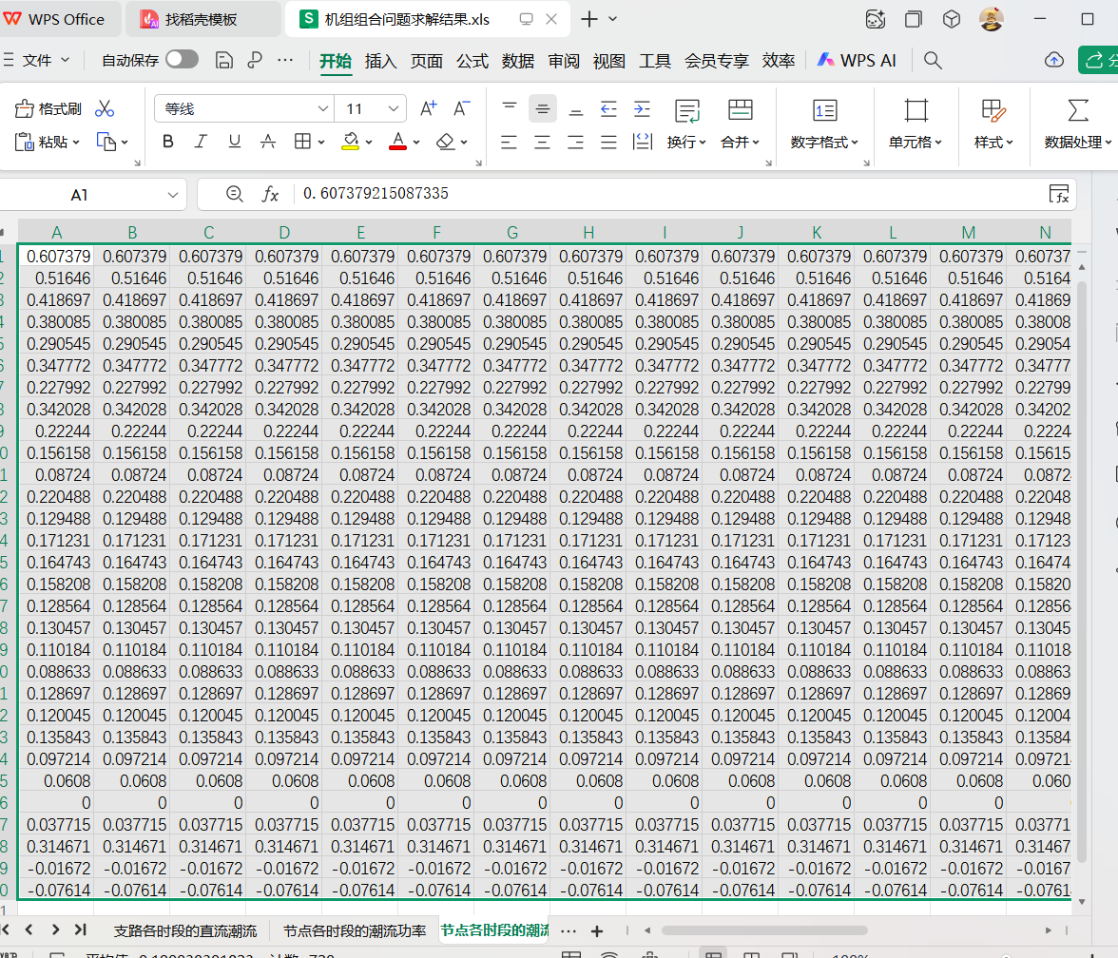The image size is (1118, 958).
Task: Apply bold formatting with B icon
Action: [168, 142]
